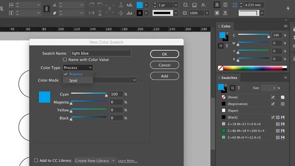Click the rotation angle icon
Screen dimensions: 295x166
coord(54,5)
